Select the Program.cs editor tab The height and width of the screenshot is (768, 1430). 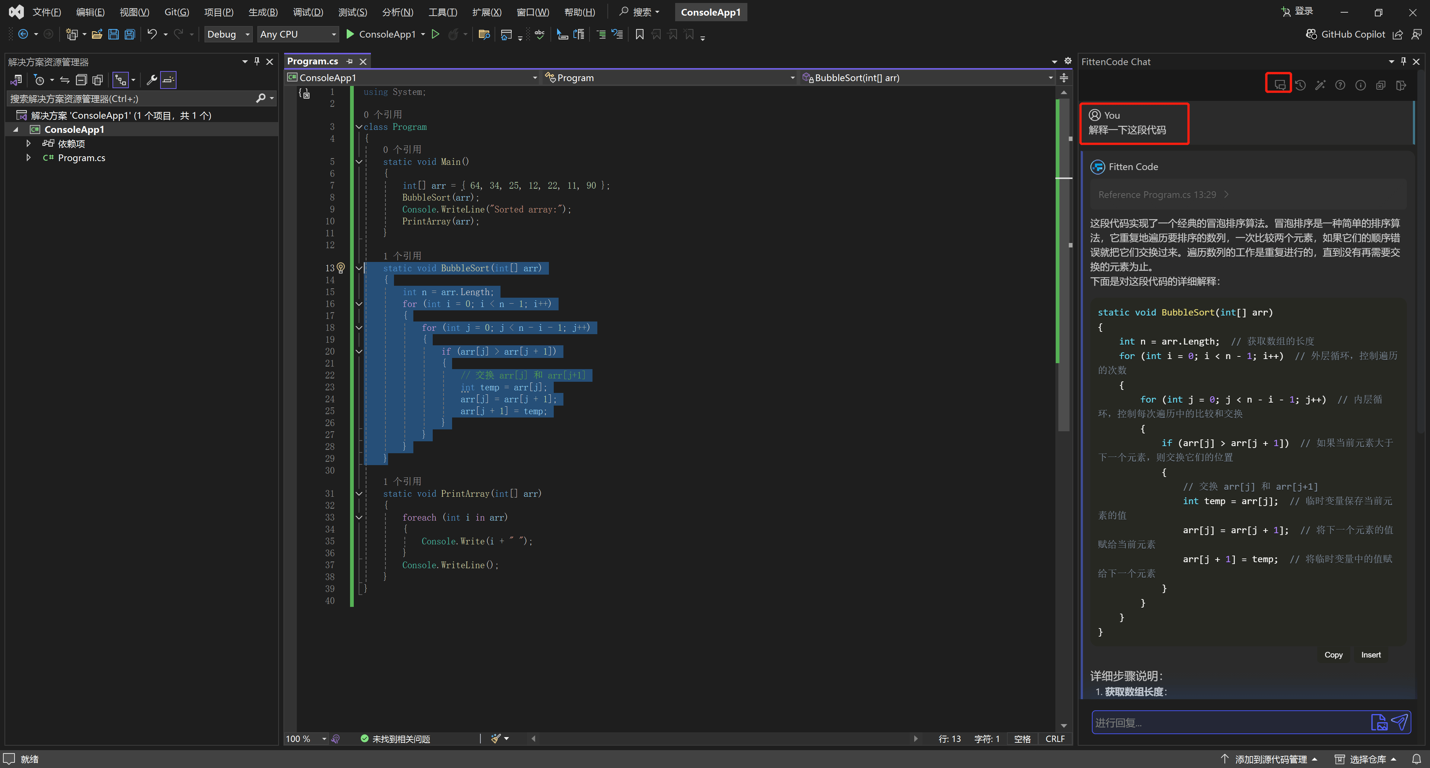pos(312,61)
